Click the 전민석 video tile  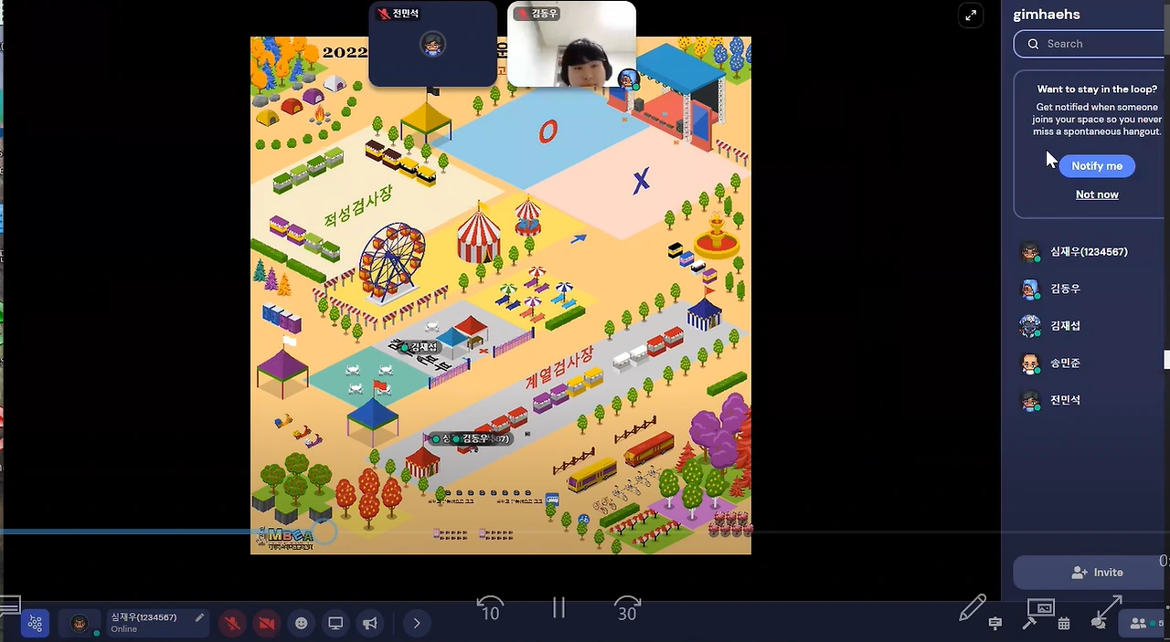click(x=432, y=44)
